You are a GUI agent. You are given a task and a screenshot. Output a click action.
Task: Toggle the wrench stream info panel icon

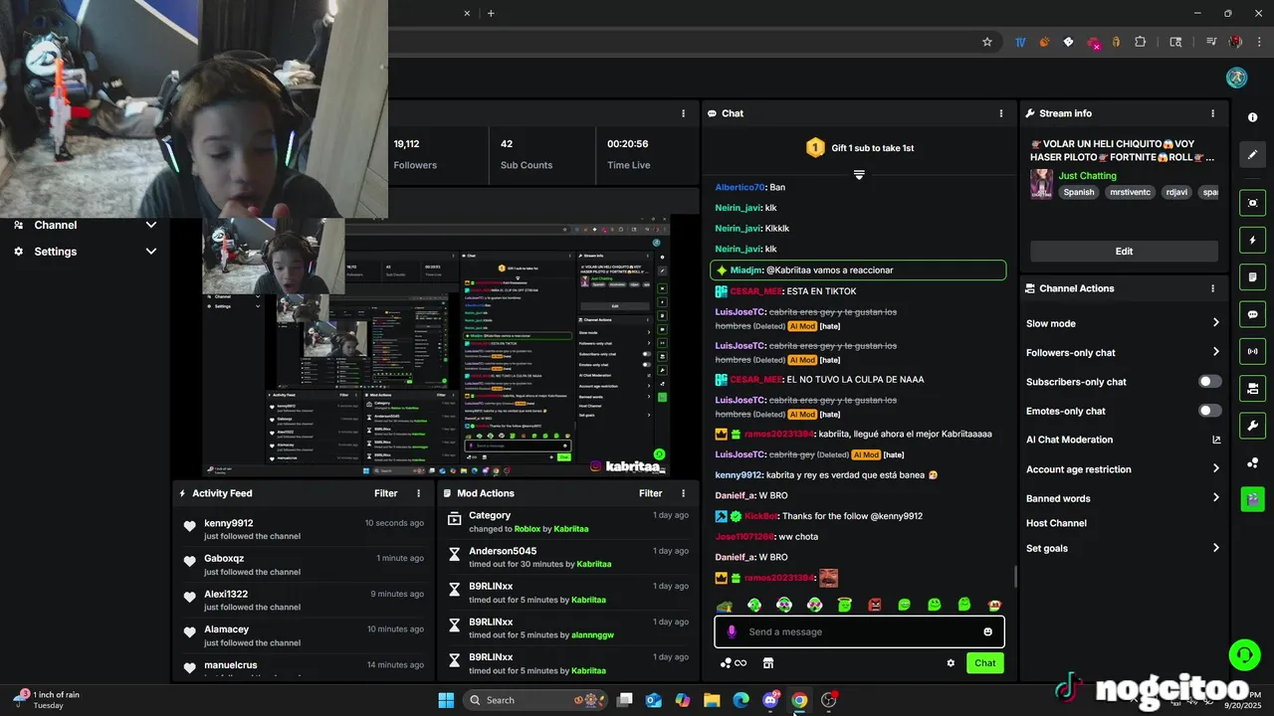(x=1252, y=426)
